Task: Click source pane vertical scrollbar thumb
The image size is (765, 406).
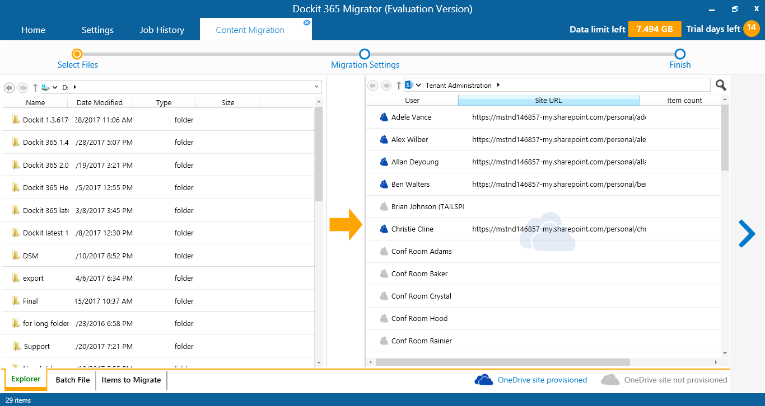Action: click(x=319, y=154)
